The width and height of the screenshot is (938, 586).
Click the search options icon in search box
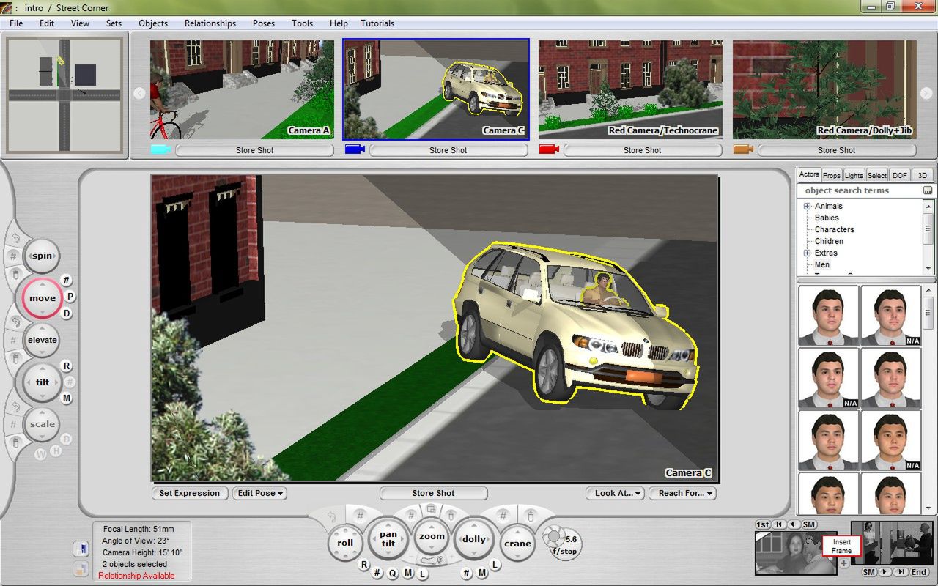(x=928, y=190)
